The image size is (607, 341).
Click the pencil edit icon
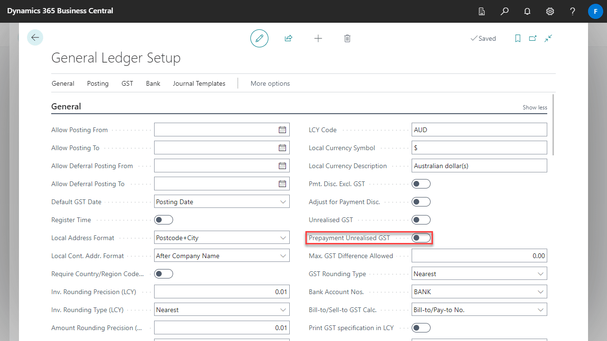pos(259,38)
